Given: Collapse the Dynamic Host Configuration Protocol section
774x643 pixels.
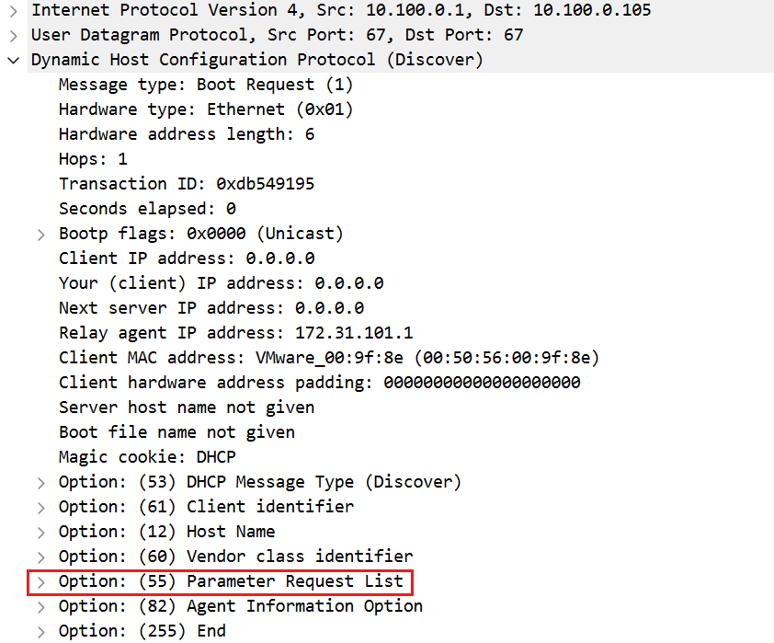Looking at the screenshot, I should pyautogui.click(x=13, y=60).
